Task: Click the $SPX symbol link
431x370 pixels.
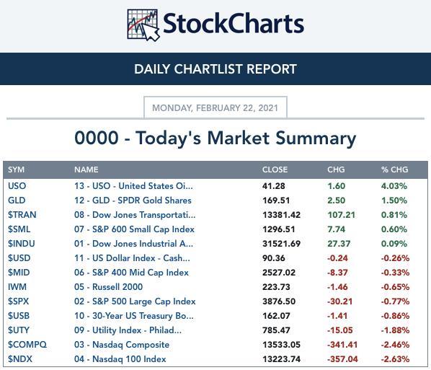Action: 19,301
